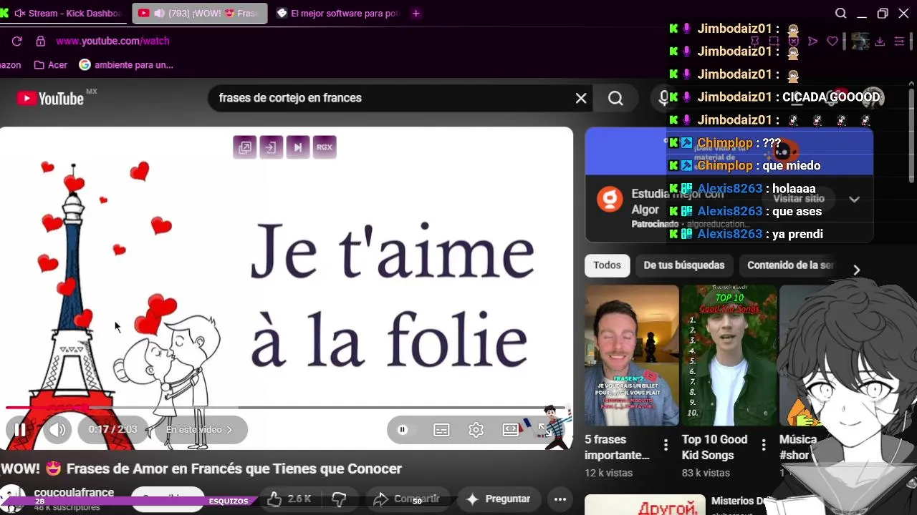
Task: Click the paper-plane send icon in toolbar
Action: [x=812, y=41]
